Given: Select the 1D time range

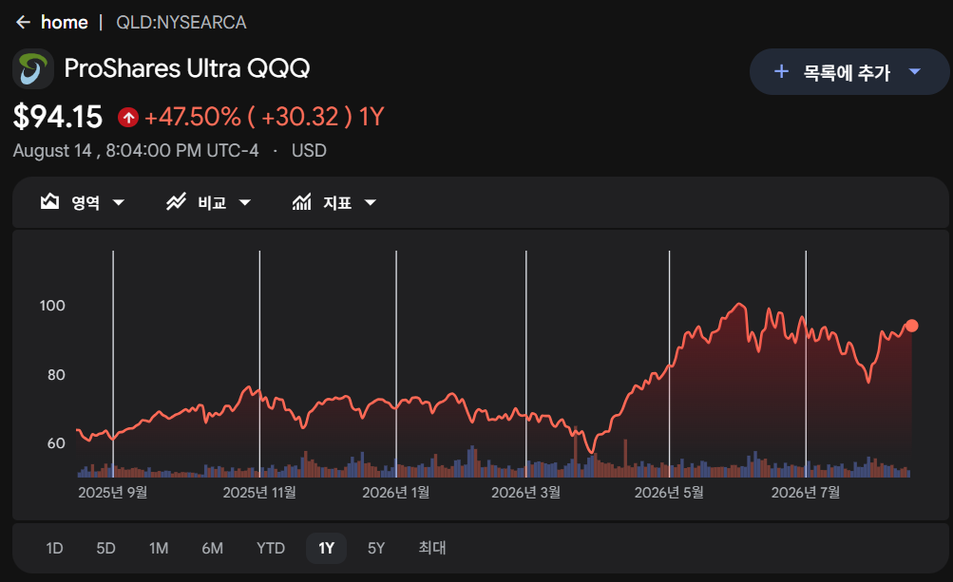Looking at the screenshot, I should (55, 548).
